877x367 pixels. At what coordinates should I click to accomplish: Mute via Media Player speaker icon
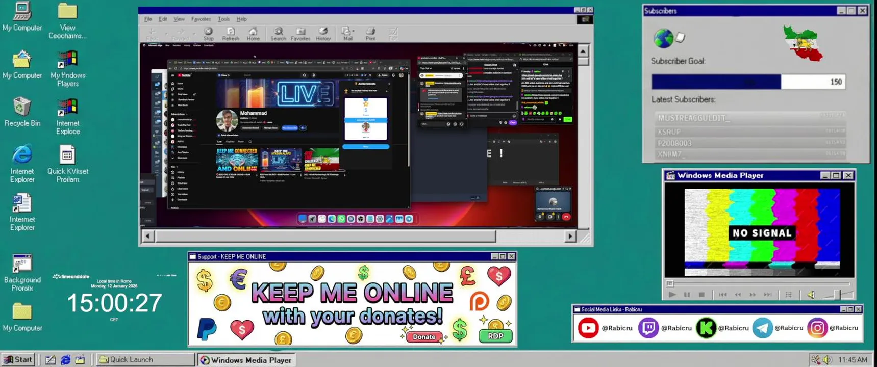[x=811, y=295]
